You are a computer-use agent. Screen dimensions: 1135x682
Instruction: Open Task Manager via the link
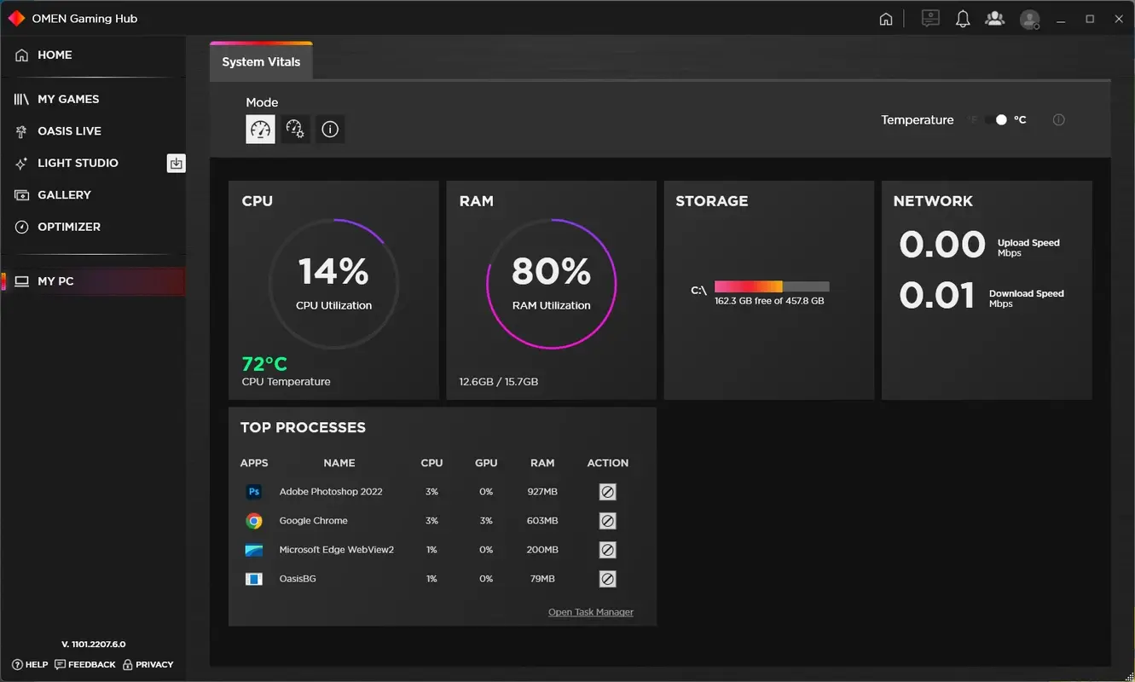point(590,611)
